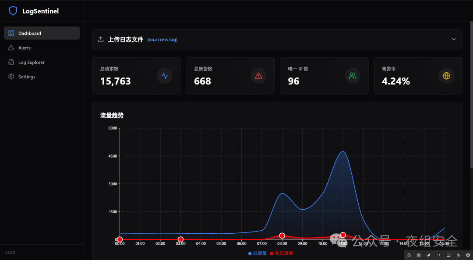Click the half-moon icon in the input method bar
473x260 pixels.
click(x=428, y=255)
